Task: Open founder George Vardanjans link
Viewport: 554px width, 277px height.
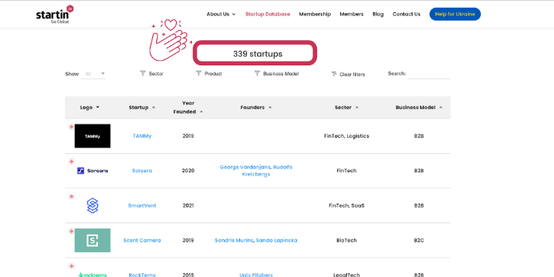Action: (x=245, y=167)
